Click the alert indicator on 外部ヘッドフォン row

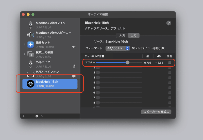click(74, 76)
